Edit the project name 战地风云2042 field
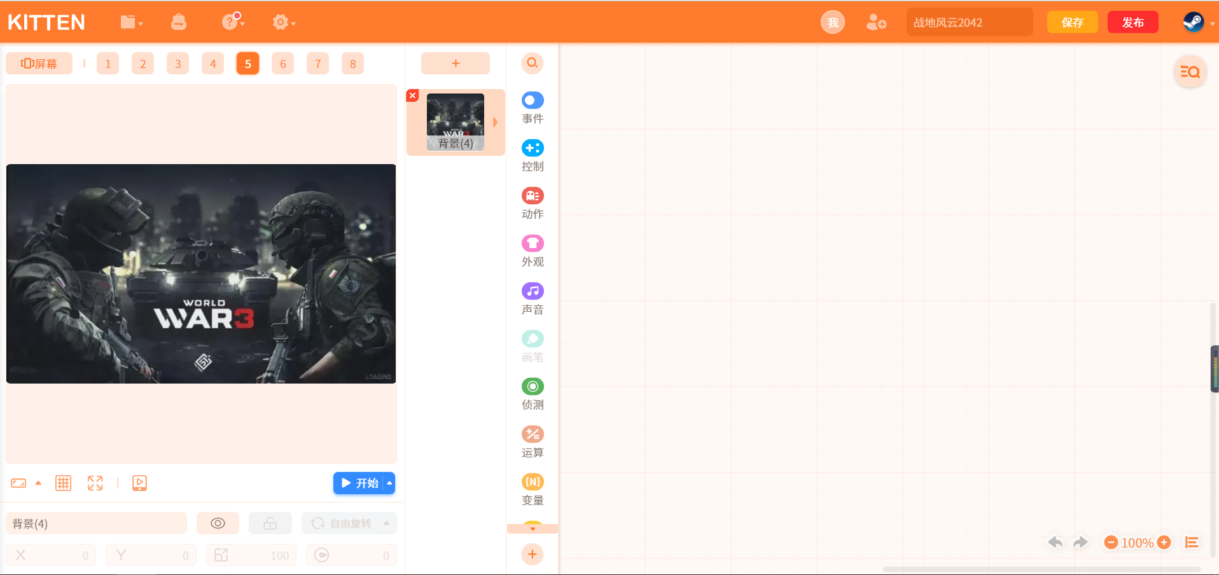The height and width of the screenshot is (575, 1219). point(970,22)
